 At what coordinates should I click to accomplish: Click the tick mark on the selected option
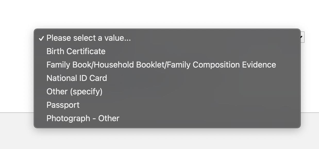click(x=41, y=38)
